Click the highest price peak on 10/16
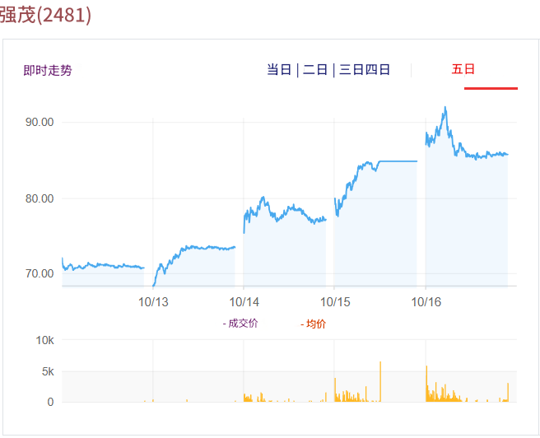This screenshot has width=540, height=438. click(445, 107)
